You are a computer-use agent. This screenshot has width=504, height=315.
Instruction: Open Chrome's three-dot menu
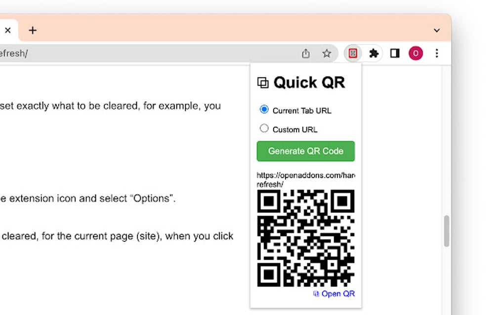436,53
